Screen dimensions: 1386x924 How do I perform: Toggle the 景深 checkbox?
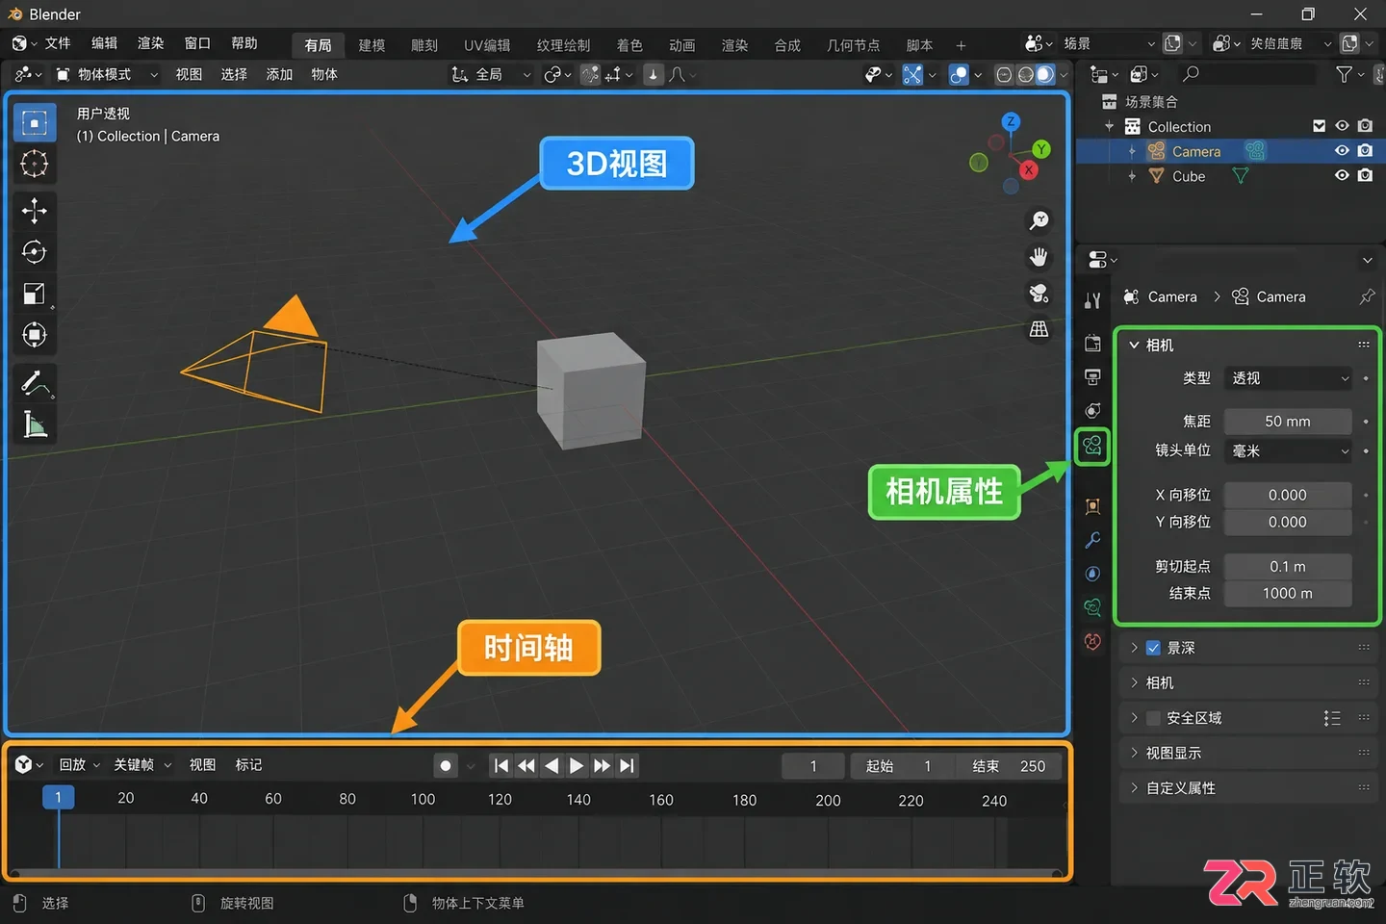point(1153,648)
